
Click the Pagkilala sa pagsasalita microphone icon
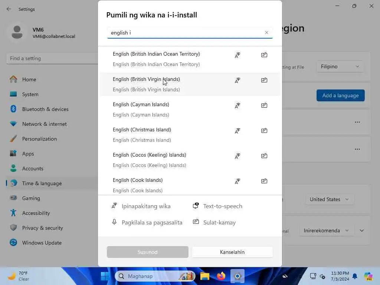tap(114, 222)
